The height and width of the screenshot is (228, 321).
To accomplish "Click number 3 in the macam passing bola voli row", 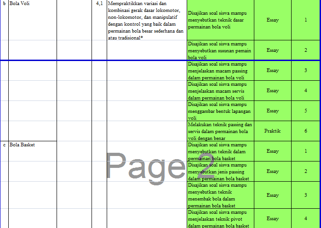I will coord(305,71).
